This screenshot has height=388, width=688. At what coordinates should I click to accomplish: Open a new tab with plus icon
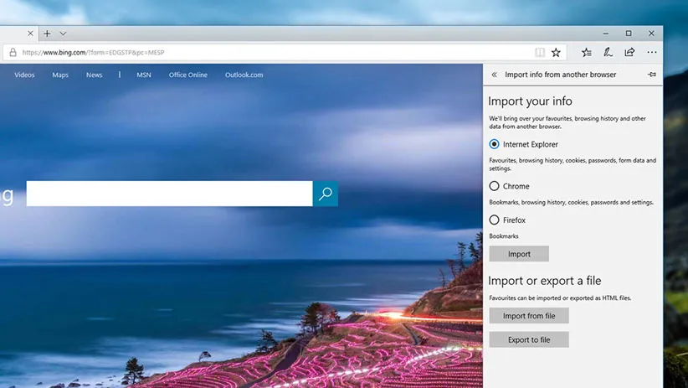[x=47, y=34]
